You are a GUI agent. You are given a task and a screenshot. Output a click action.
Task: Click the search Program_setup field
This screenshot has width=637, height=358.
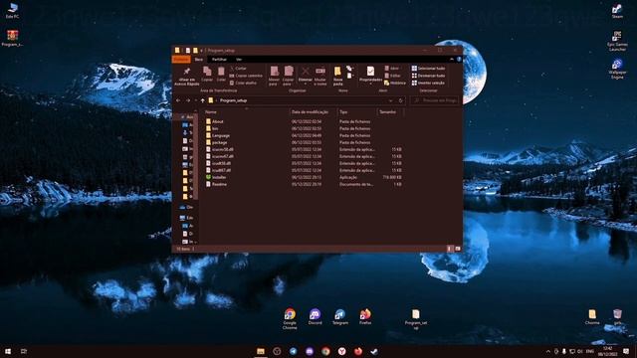point(435,100)
